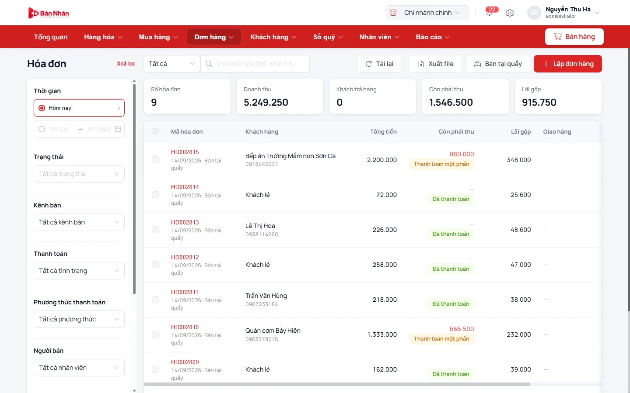Expand the Tất cả phương thức dropdown
Screen dimensions: 630x393
coord(79,319)
